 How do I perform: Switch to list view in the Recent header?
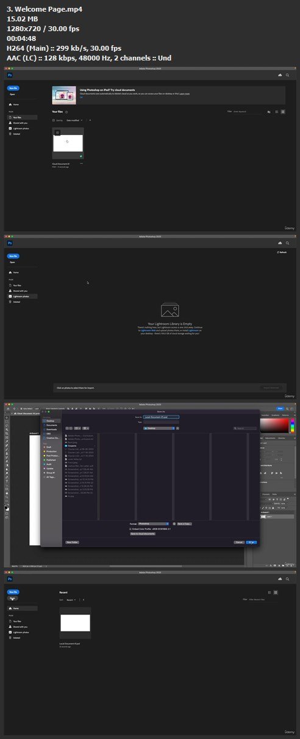click(270, 592)
